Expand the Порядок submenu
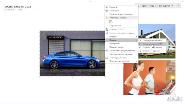Image resolution: width=185 pixels, height=104 pixels. pos(121,37)
